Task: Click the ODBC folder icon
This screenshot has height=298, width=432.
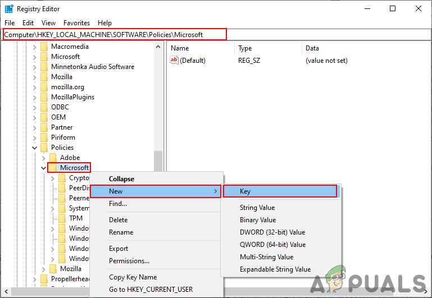Action: click(x=44, y=107)
